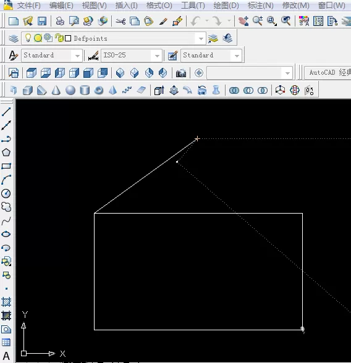Viewport: 351px width, 363px height.
Task: Paste from clipboard
Action: 149,21
